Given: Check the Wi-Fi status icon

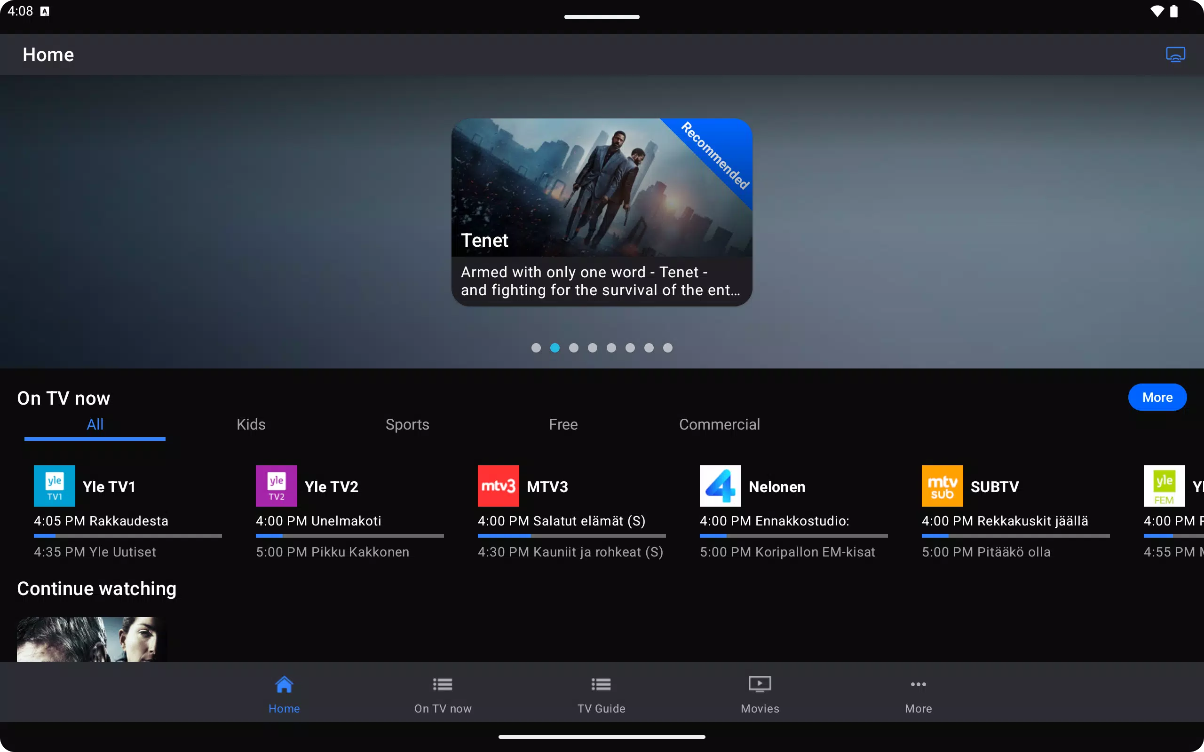Looking at the screenshot, I should point(1157,11).
